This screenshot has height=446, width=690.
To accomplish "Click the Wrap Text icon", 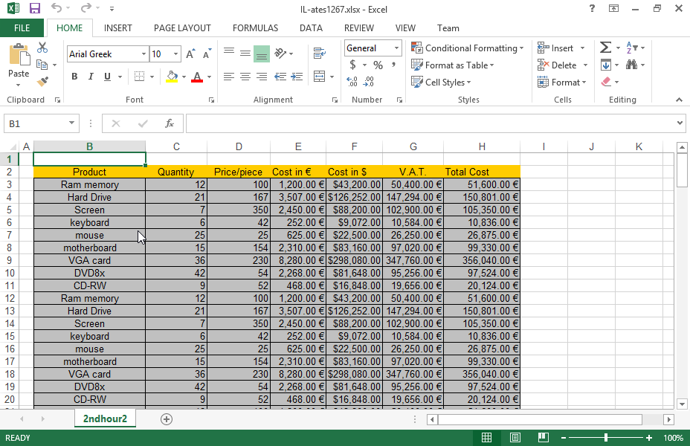I will point(320,54).
